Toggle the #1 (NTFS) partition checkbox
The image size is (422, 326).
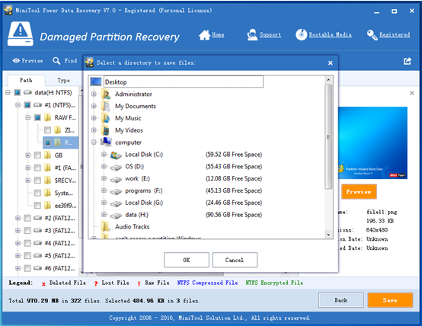[27, 105]
